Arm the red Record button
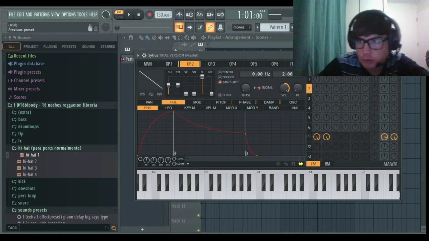 [149, 15]
